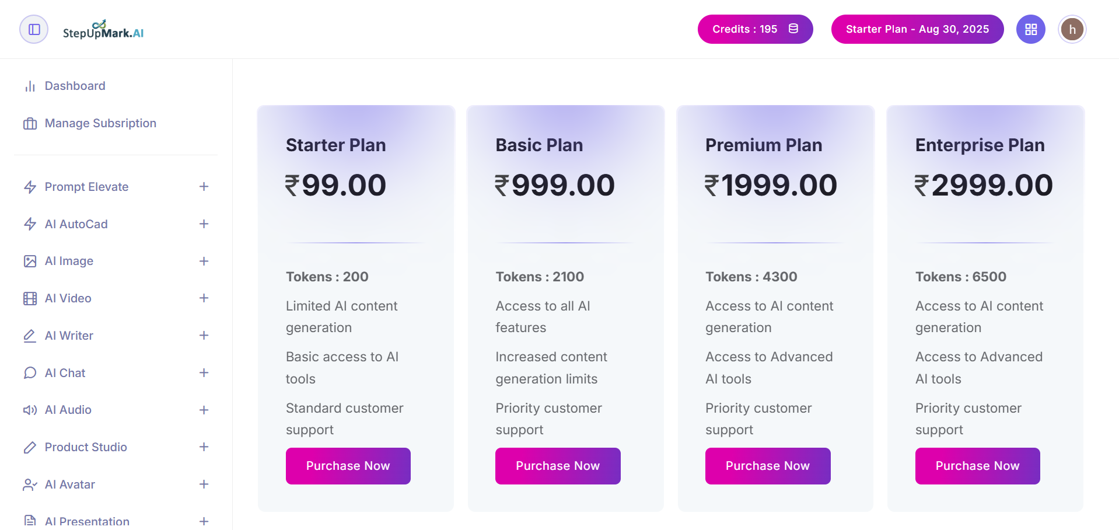Purchase the Premium Plan

pyautogui.click(x=768, y=466)
